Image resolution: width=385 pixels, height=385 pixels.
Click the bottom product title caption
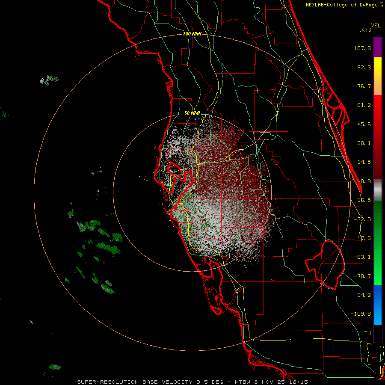tap(192, 382)
